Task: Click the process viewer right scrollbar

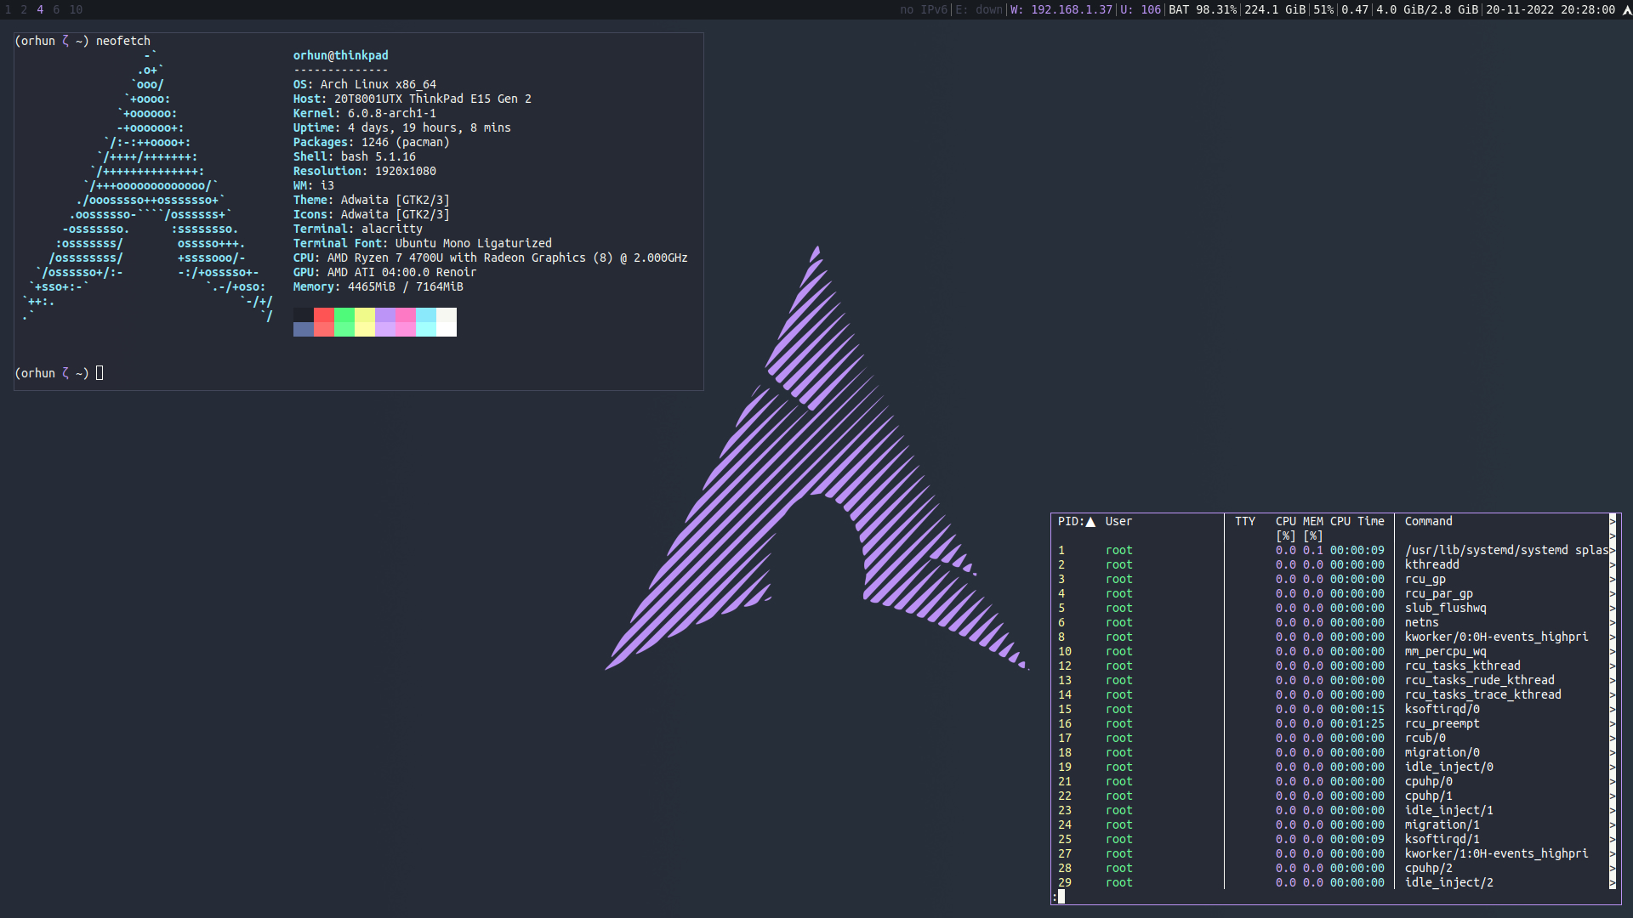Action: [x=1613, y=702]
